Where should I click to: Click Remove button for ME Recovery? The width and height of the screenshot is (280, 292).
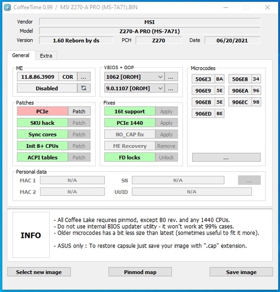(x=167, y=146)
